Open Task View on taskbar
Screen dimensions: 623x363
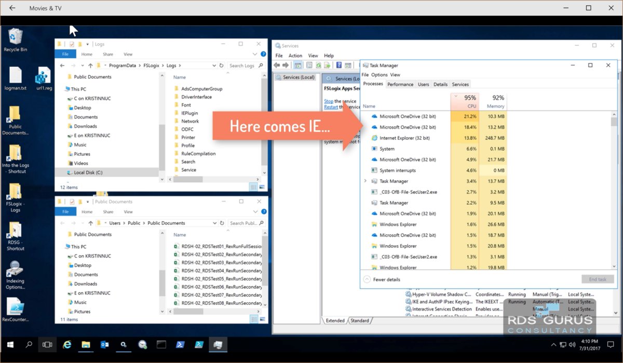point(47,344)
